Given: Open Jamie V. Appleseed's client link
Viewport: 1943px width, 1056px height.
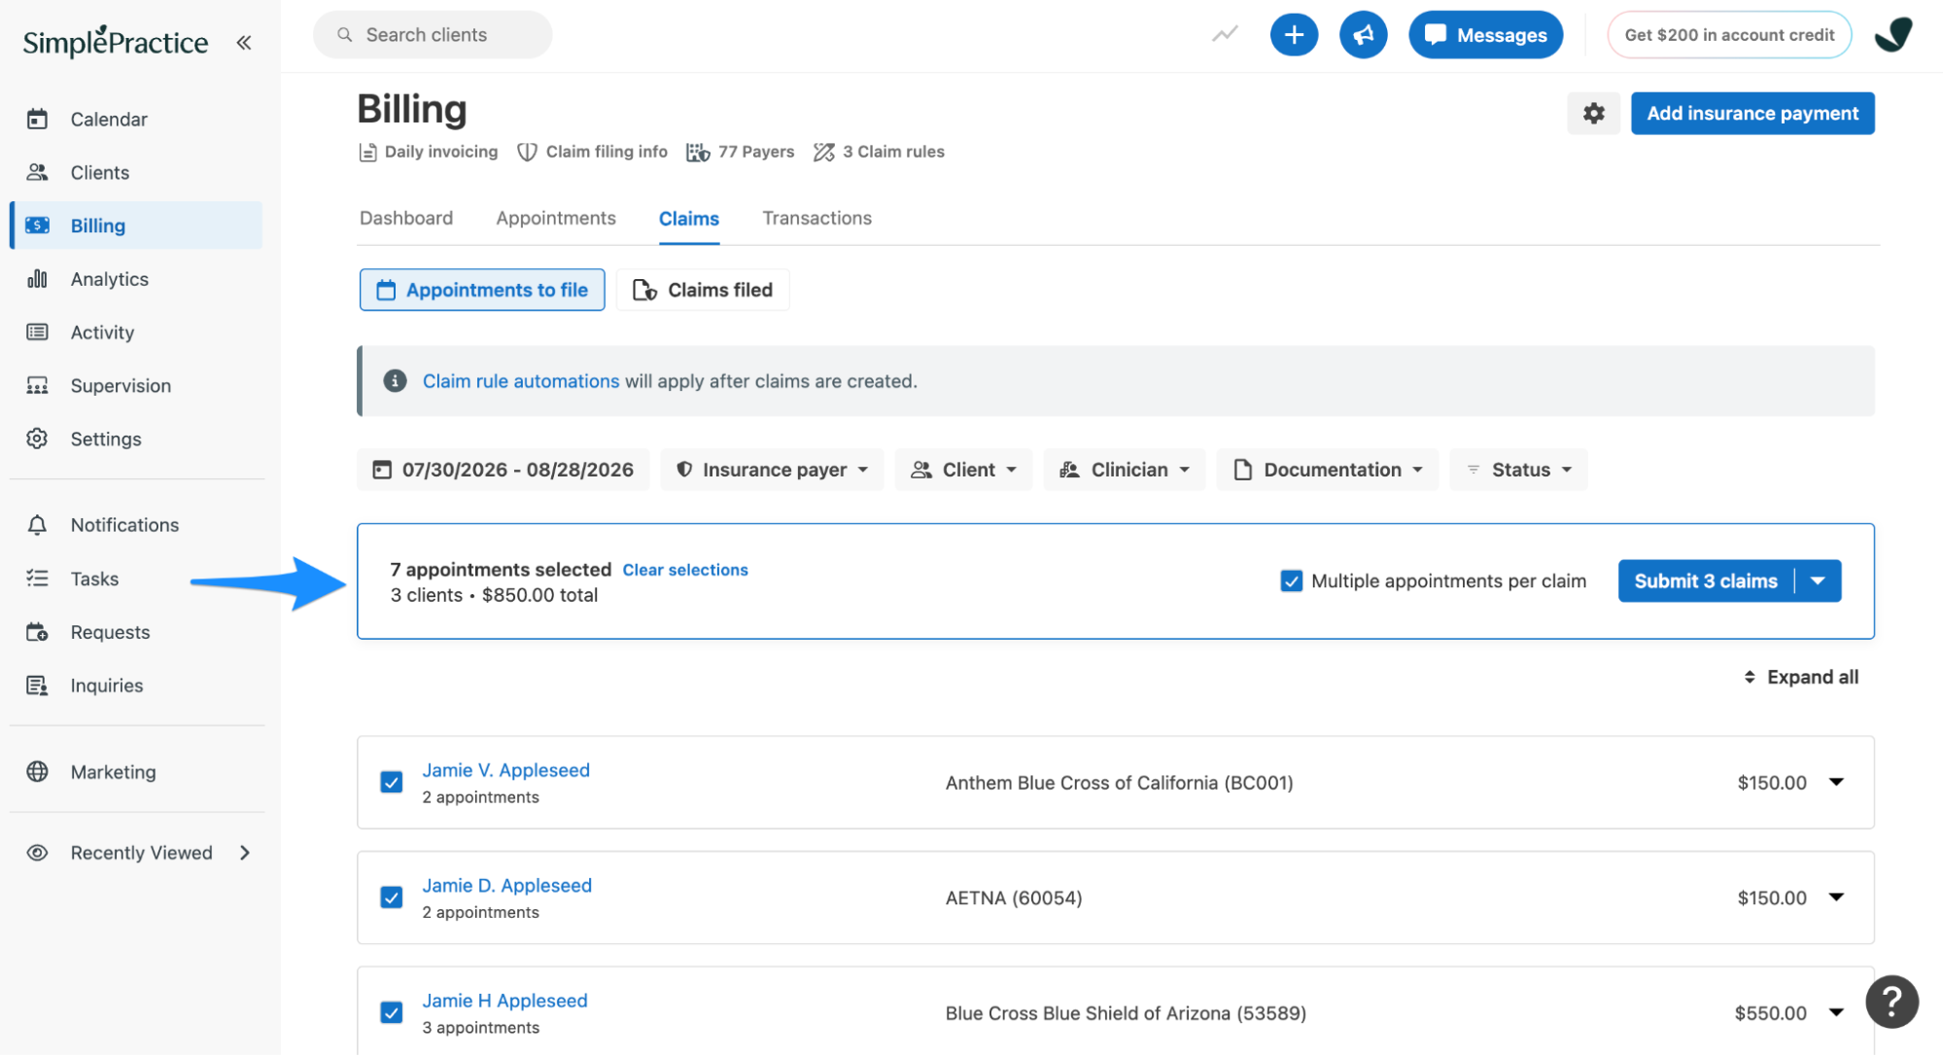Looking at the screenshot, I should point(505,771).
